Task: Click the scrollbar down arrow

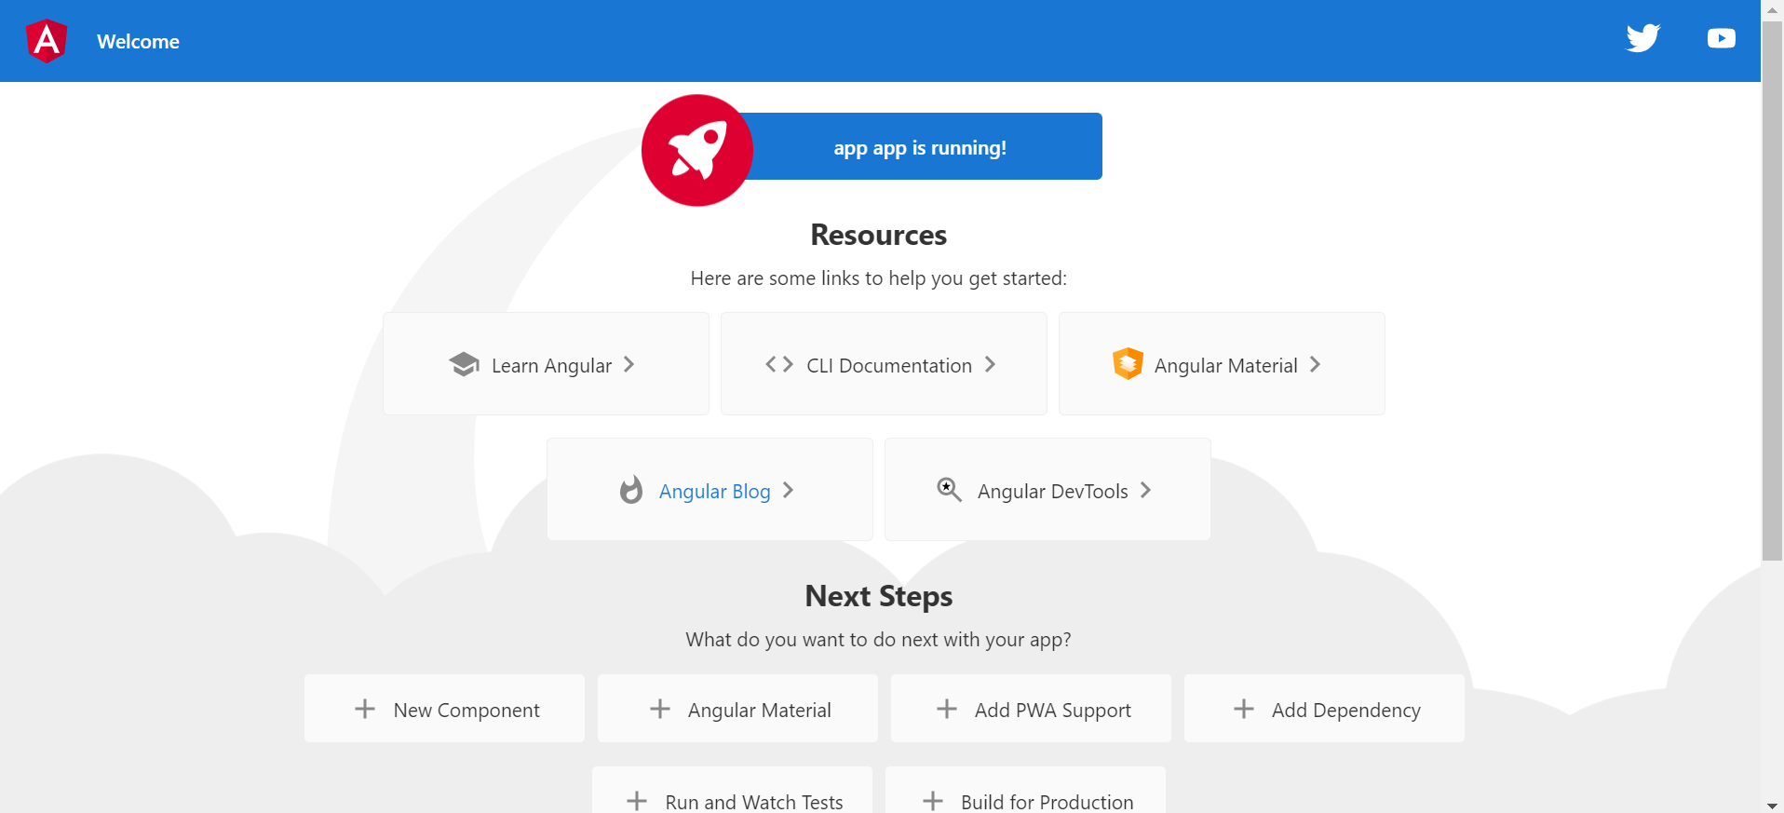Action: (1772, 805)
